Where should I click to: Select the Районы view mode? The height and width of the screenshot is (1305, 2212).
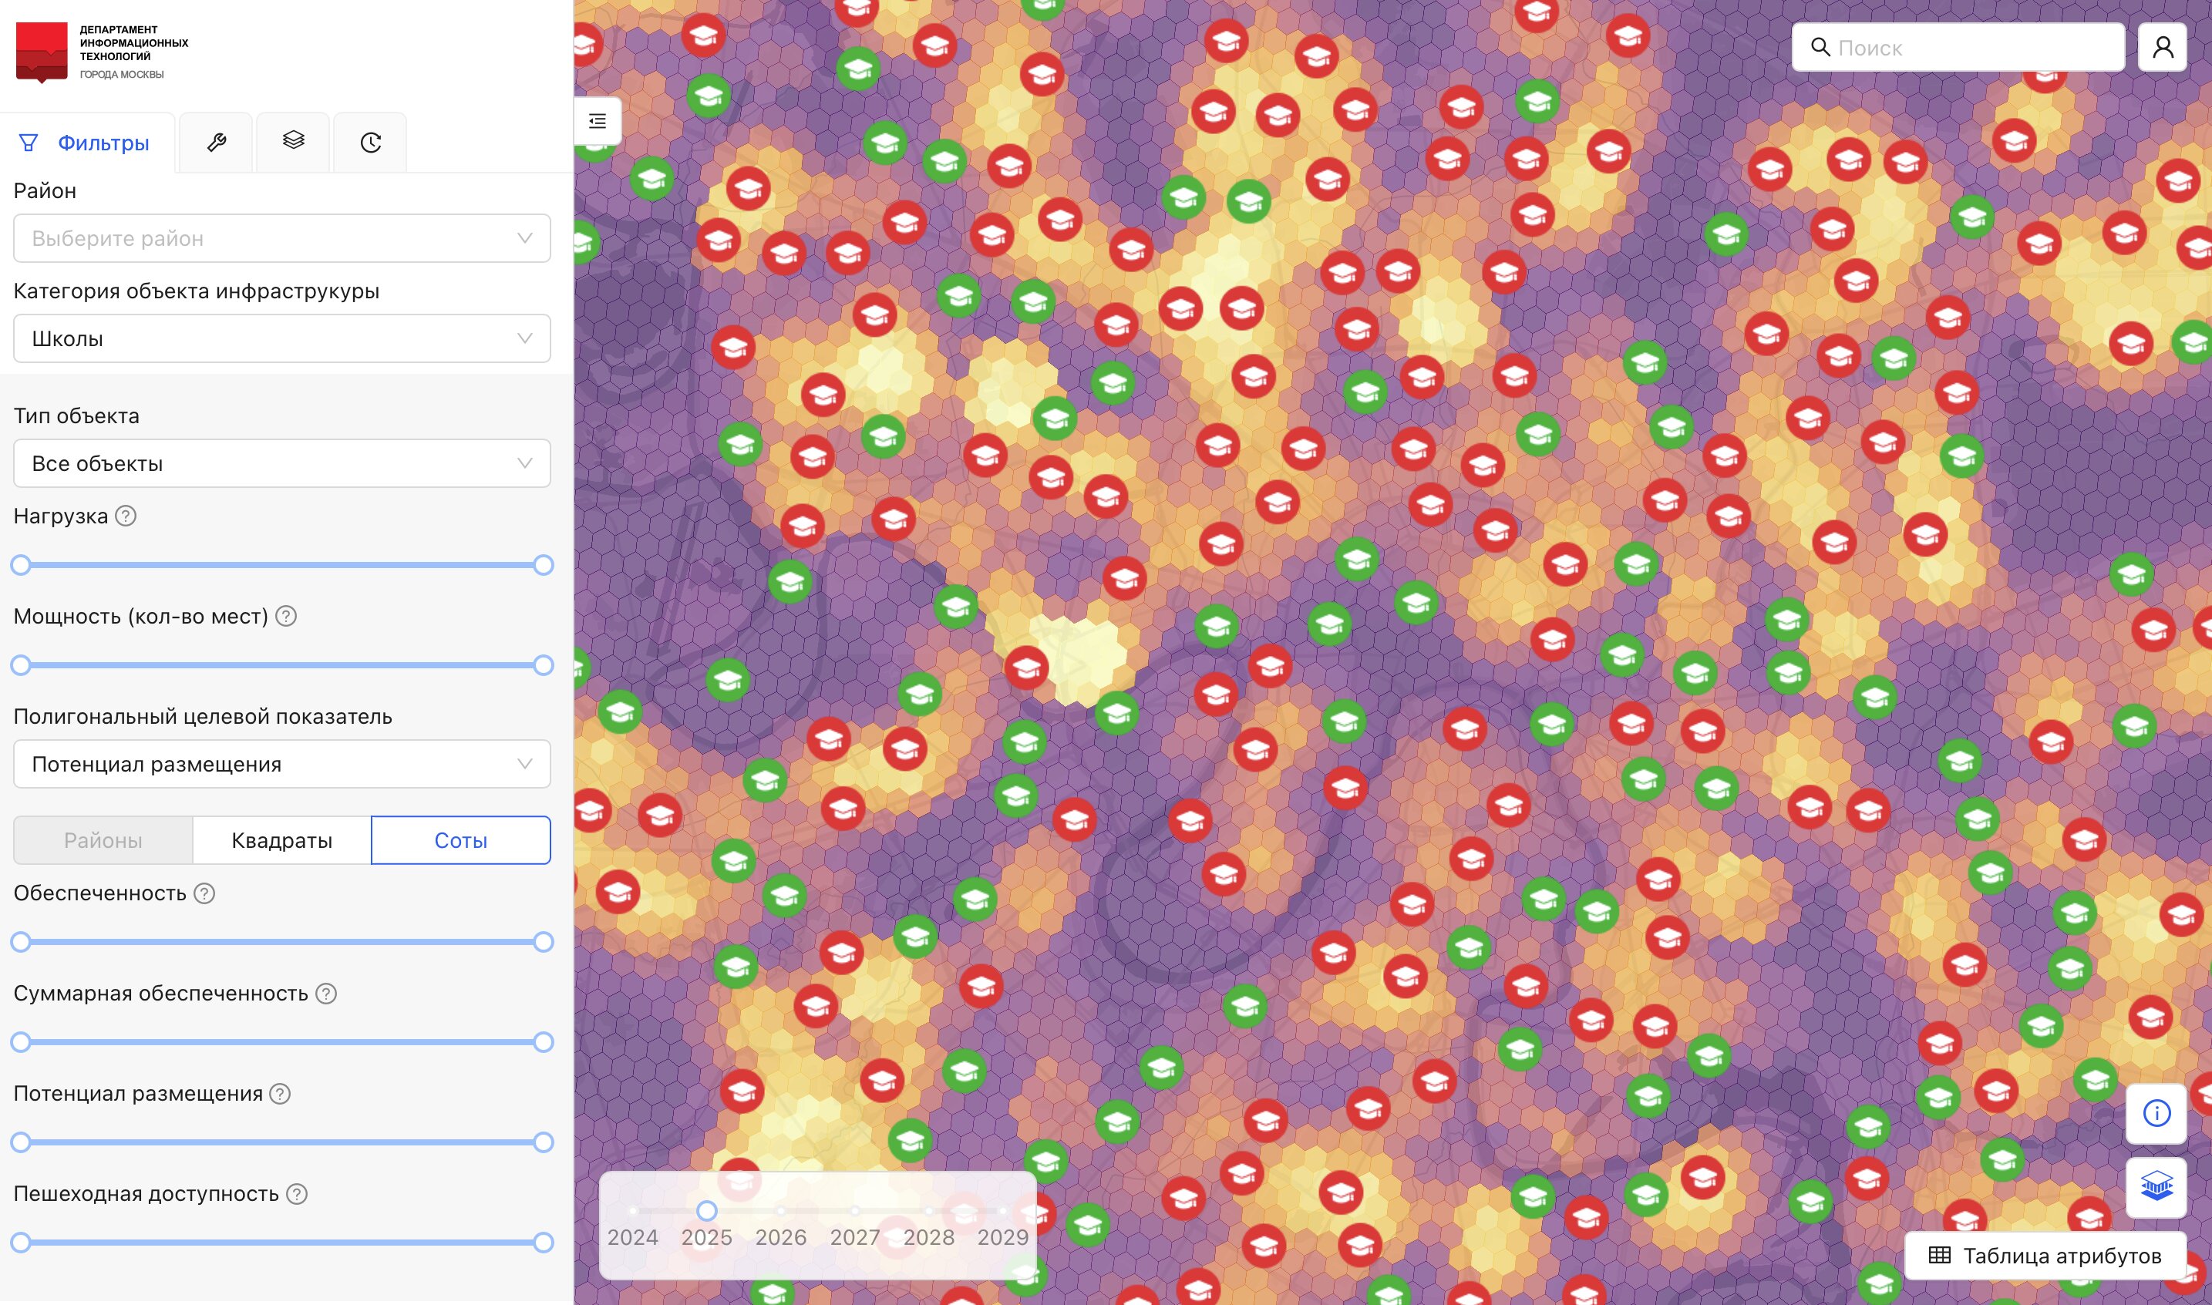[x=103, y=841]
